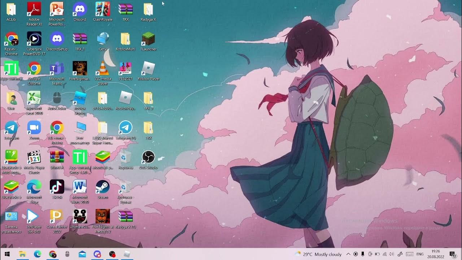Open the Mail app in taskbar
The width and height of the screenshot is (462, 260).
(82, 254)
